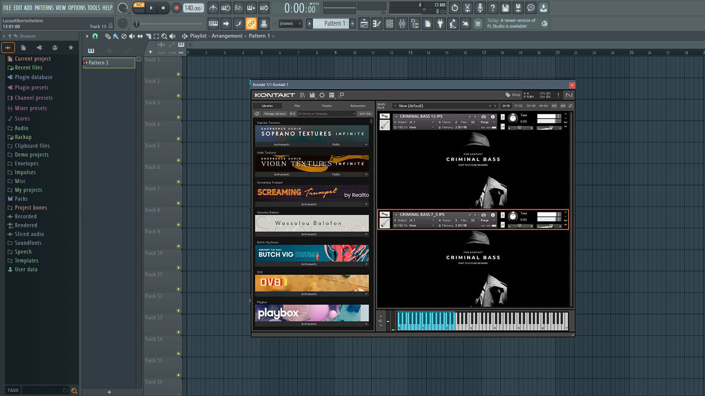This screenshot has width=705, height=396.
Task: Open Purge dropdown on CRIMINAL BASS 15 IPS
Action: [488, 122]
